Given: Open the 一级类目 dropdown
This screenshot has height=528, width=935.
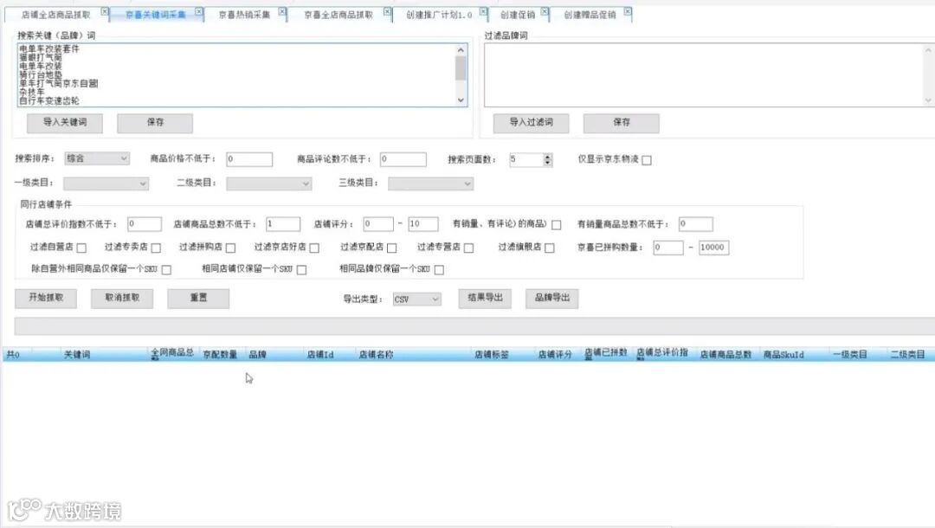Looking at the screenshot, I should pyautogui.click(x=106, y=184).
